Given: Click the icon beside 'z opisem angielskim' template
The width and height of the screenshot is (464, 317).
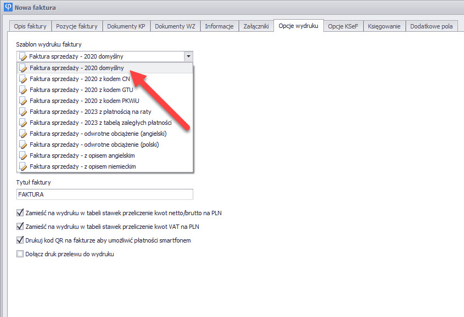Looking at the screenshot, I should (x=23, y=155).
